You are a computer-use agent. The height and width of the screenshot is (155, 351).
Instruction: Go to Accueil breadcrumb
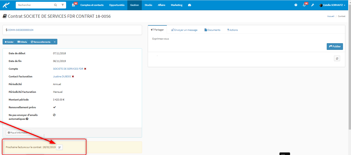pyautogui.click(x=331, y=16)
